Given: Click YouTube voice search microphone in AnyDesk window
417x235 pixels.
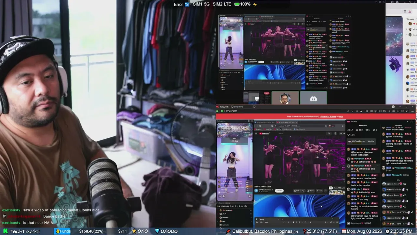Looking at the screenshot, I should click(335, 133).
